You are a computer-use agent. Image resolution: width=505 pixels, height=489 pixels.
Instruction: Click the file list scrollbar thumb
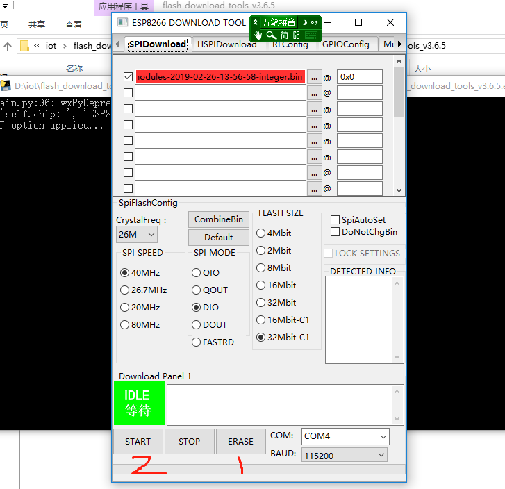point(399,92)
